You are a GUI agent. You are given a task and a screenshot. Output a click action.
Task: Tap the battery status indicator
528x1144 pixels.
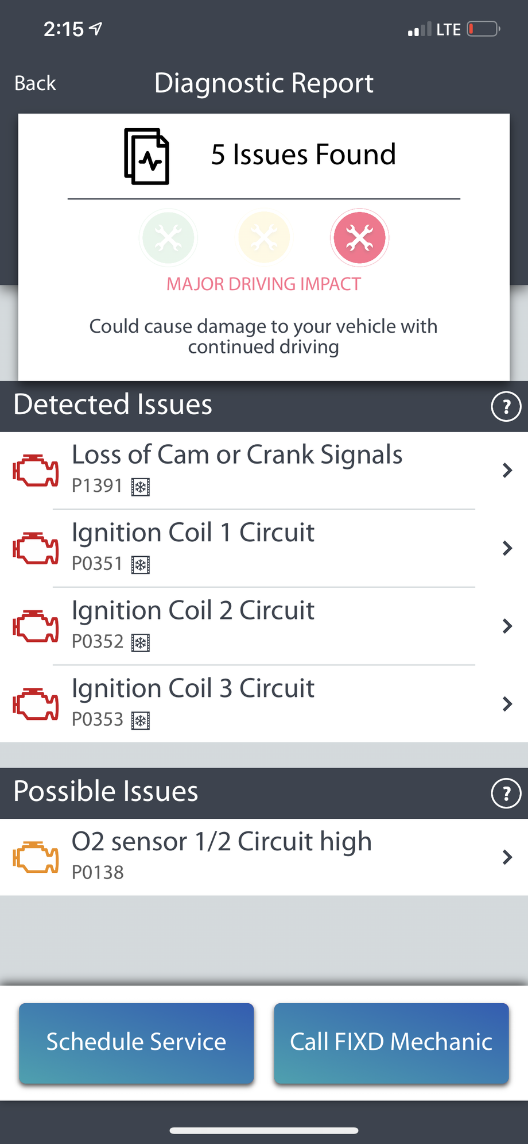[483, 29]
